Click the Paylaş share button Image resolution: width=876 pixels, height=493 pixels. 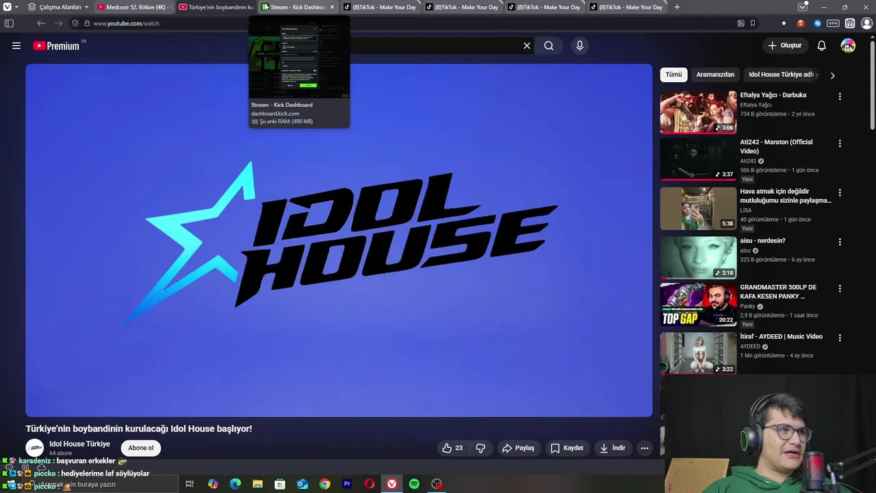(518, 448)
